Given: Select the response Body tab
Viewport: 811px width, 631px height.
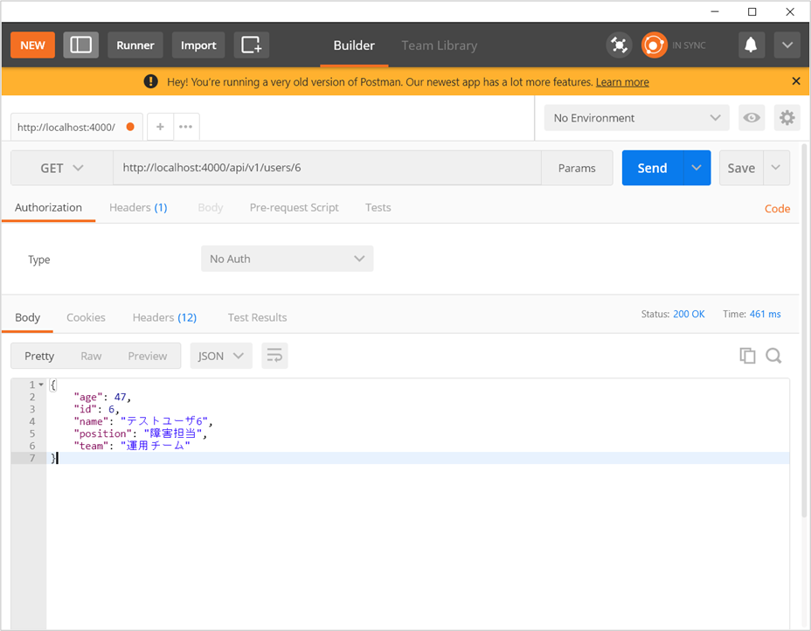Looking at the screenshot, I should pos(27,317).
